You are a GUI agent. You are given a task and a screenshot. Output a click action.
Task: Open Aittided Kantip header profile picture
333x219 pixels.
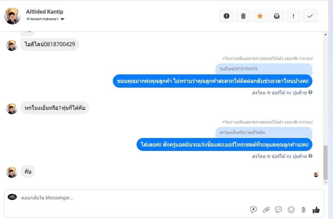coord(12,16)
